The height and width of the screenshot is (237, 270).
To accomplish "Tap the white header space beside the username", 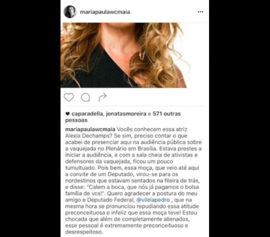I will coord(163,12).
